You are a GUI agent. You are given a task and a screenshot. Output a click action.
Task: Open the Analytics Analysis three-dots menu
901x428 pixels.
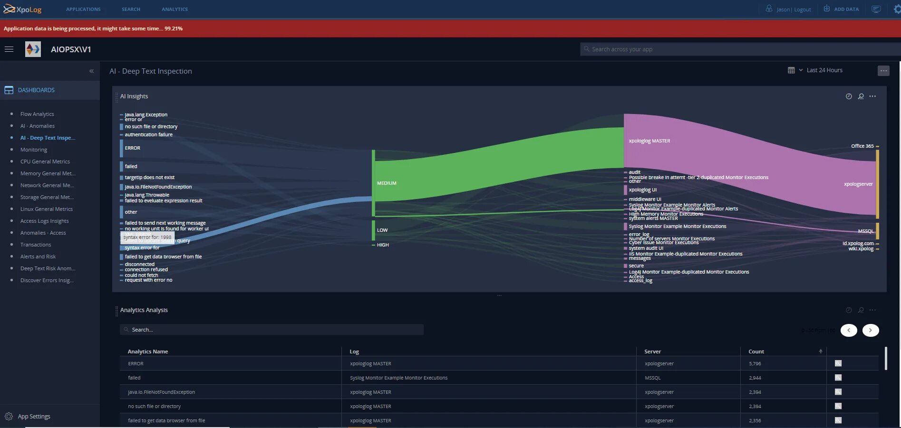872,310
